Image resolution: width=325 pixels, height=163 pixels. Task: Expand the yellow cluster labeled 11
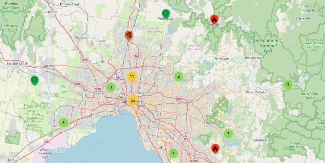(132, 76)
